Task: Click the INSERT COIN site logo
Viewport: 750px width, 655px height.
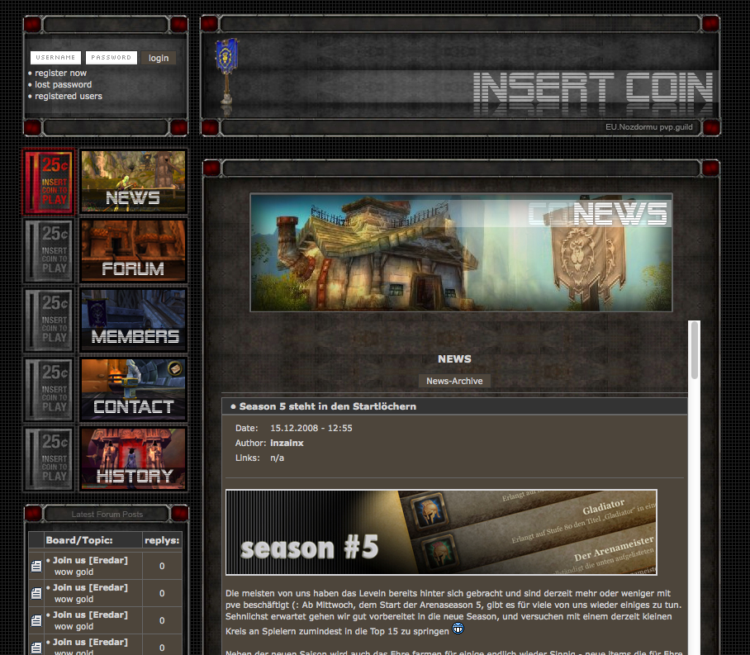Action: click(593, 89)
